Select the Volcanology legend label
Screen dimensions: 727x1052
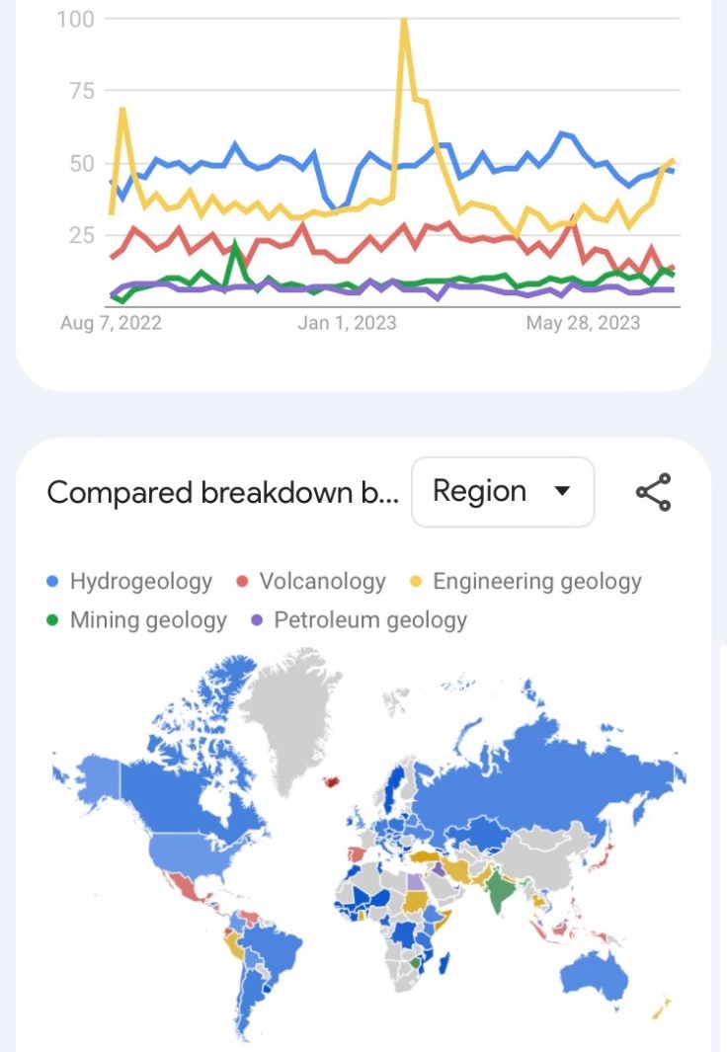322,582
